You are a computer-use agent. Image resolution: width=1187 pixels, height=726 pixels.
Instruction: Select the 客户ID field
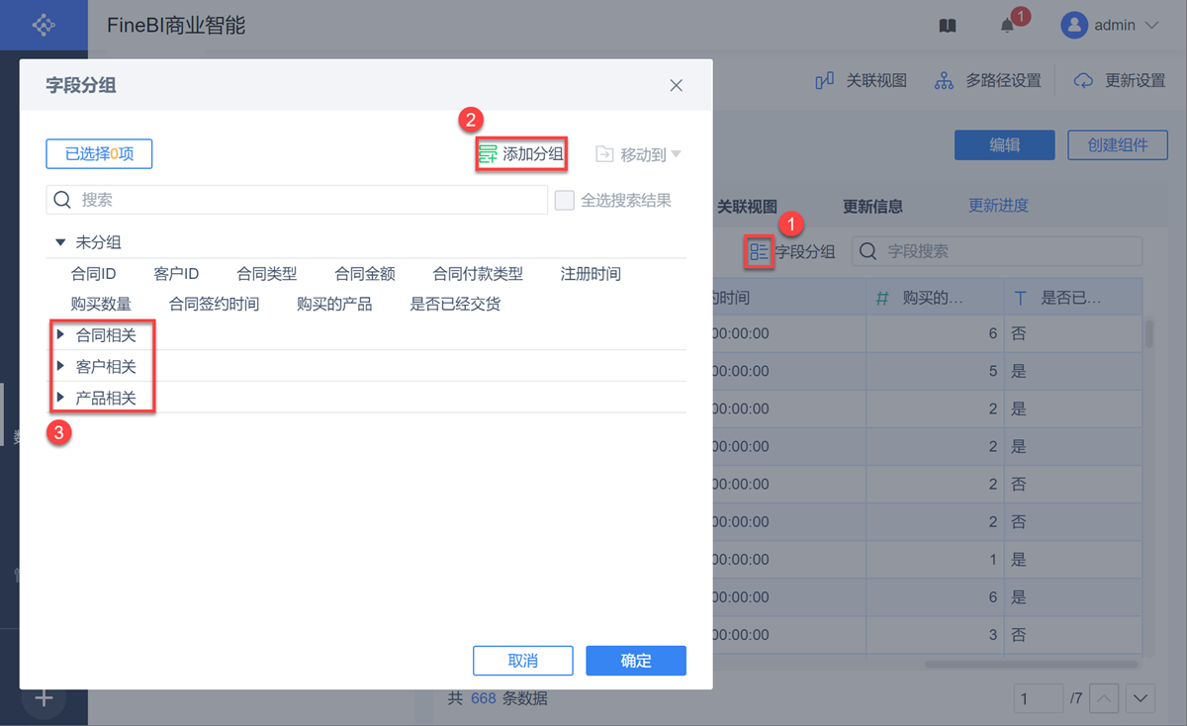[x=176, y=274]
